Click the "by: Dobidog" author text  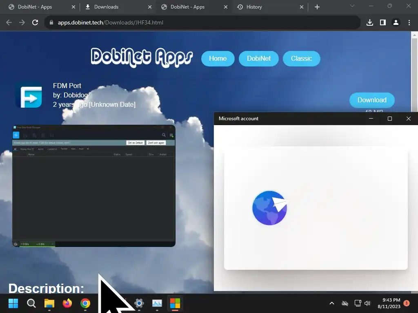[x=70, y=95]
